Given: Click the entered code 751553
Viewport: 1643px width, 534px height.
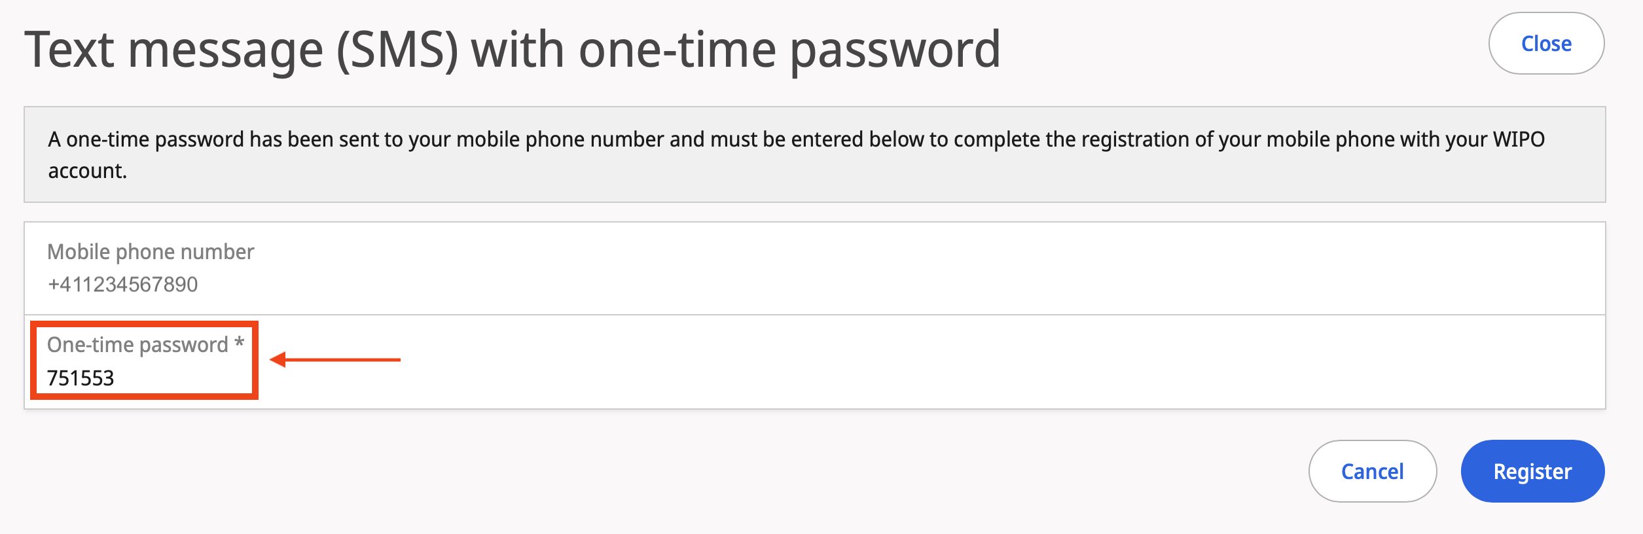Looking at the screenshot, I should (81, 378).
